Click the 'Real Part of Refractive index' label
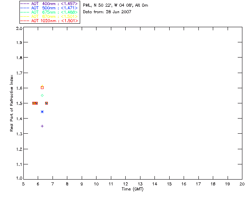The width and height of the screenshot is (249, 199). (x=11, y=103)
